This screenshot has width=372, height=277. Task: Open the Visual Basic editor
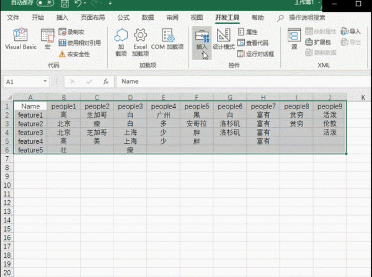[20, 38]
